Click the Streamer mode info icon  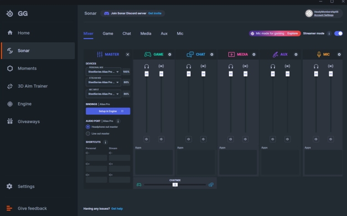point(329,33)
